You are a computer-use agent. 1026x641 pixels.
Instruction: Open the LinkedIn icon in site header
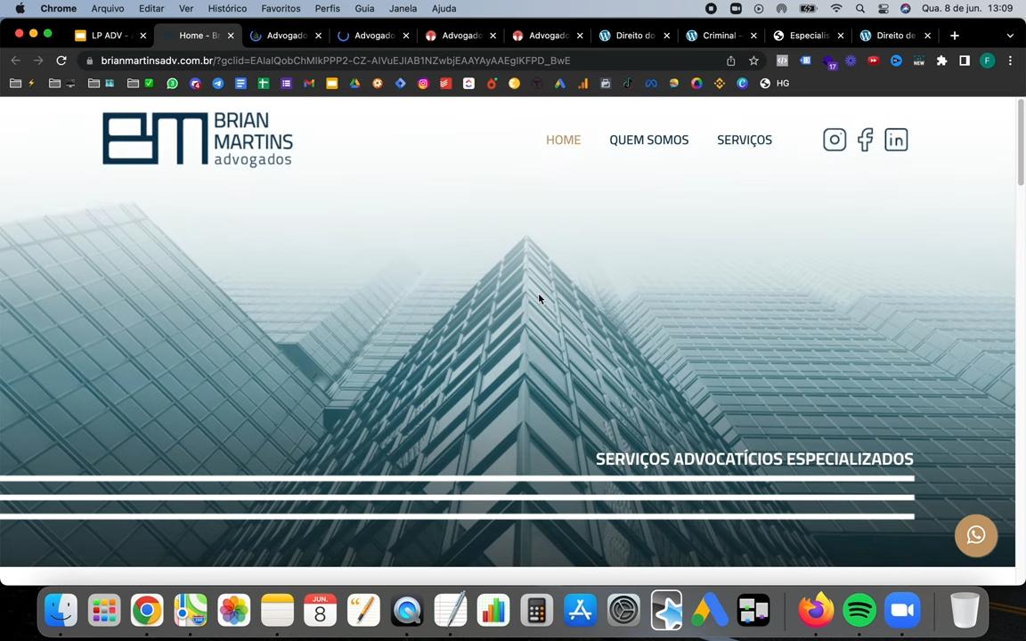(896, 139)
